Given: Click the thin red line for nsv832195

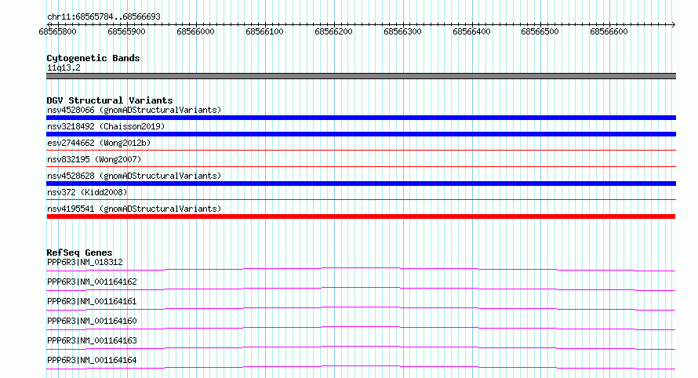Looking at the screenshot, I should pos(361,166).
